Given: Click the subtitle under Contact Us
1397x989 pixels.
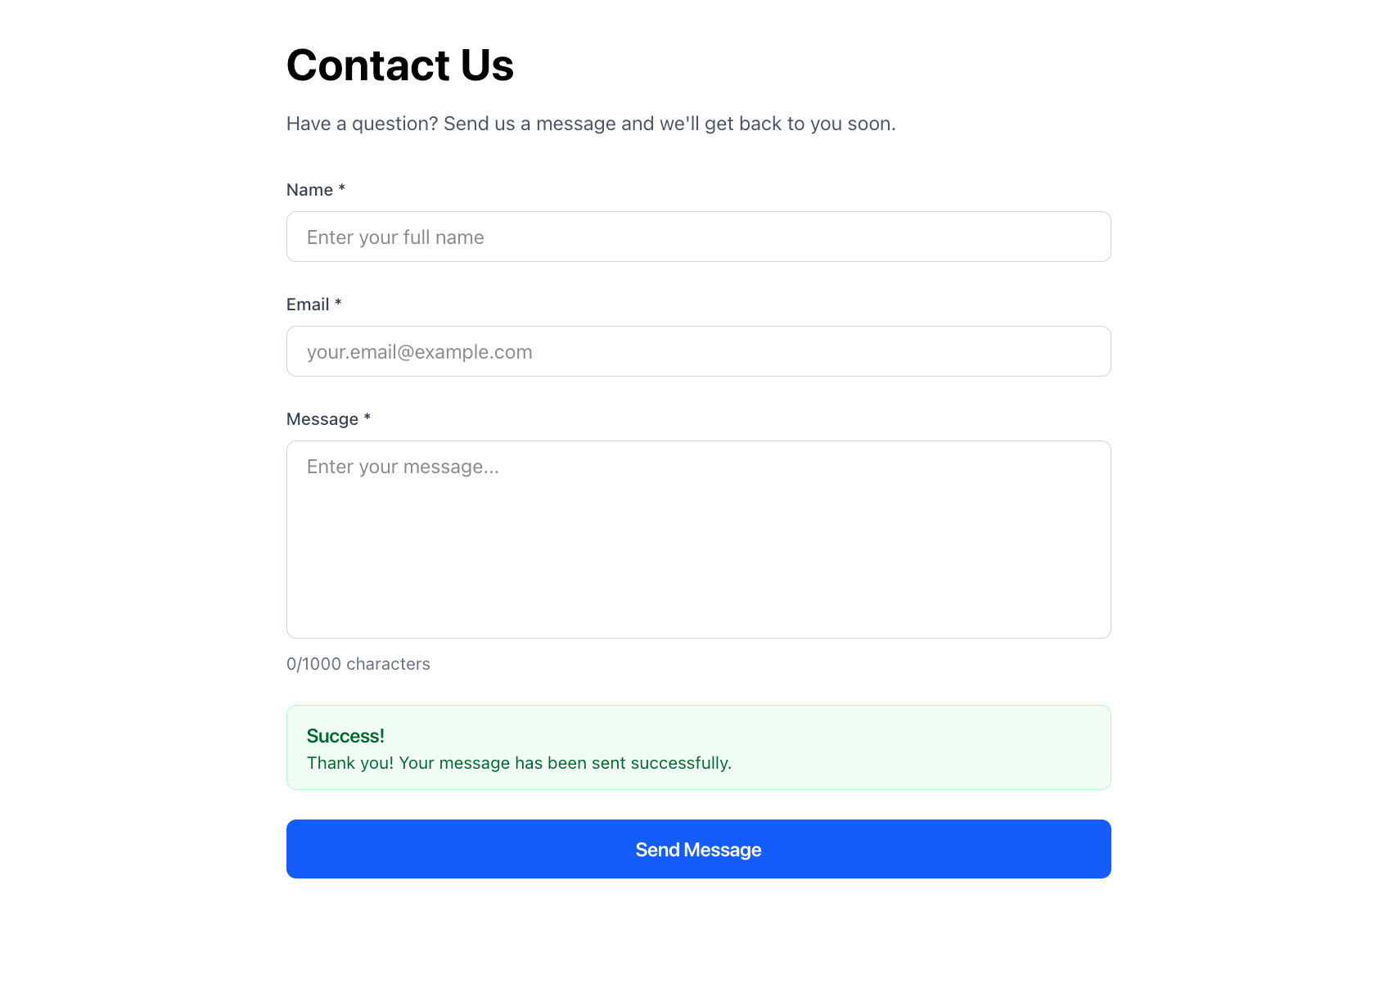Looking at the screenshot, I should (x=591, y=124).
